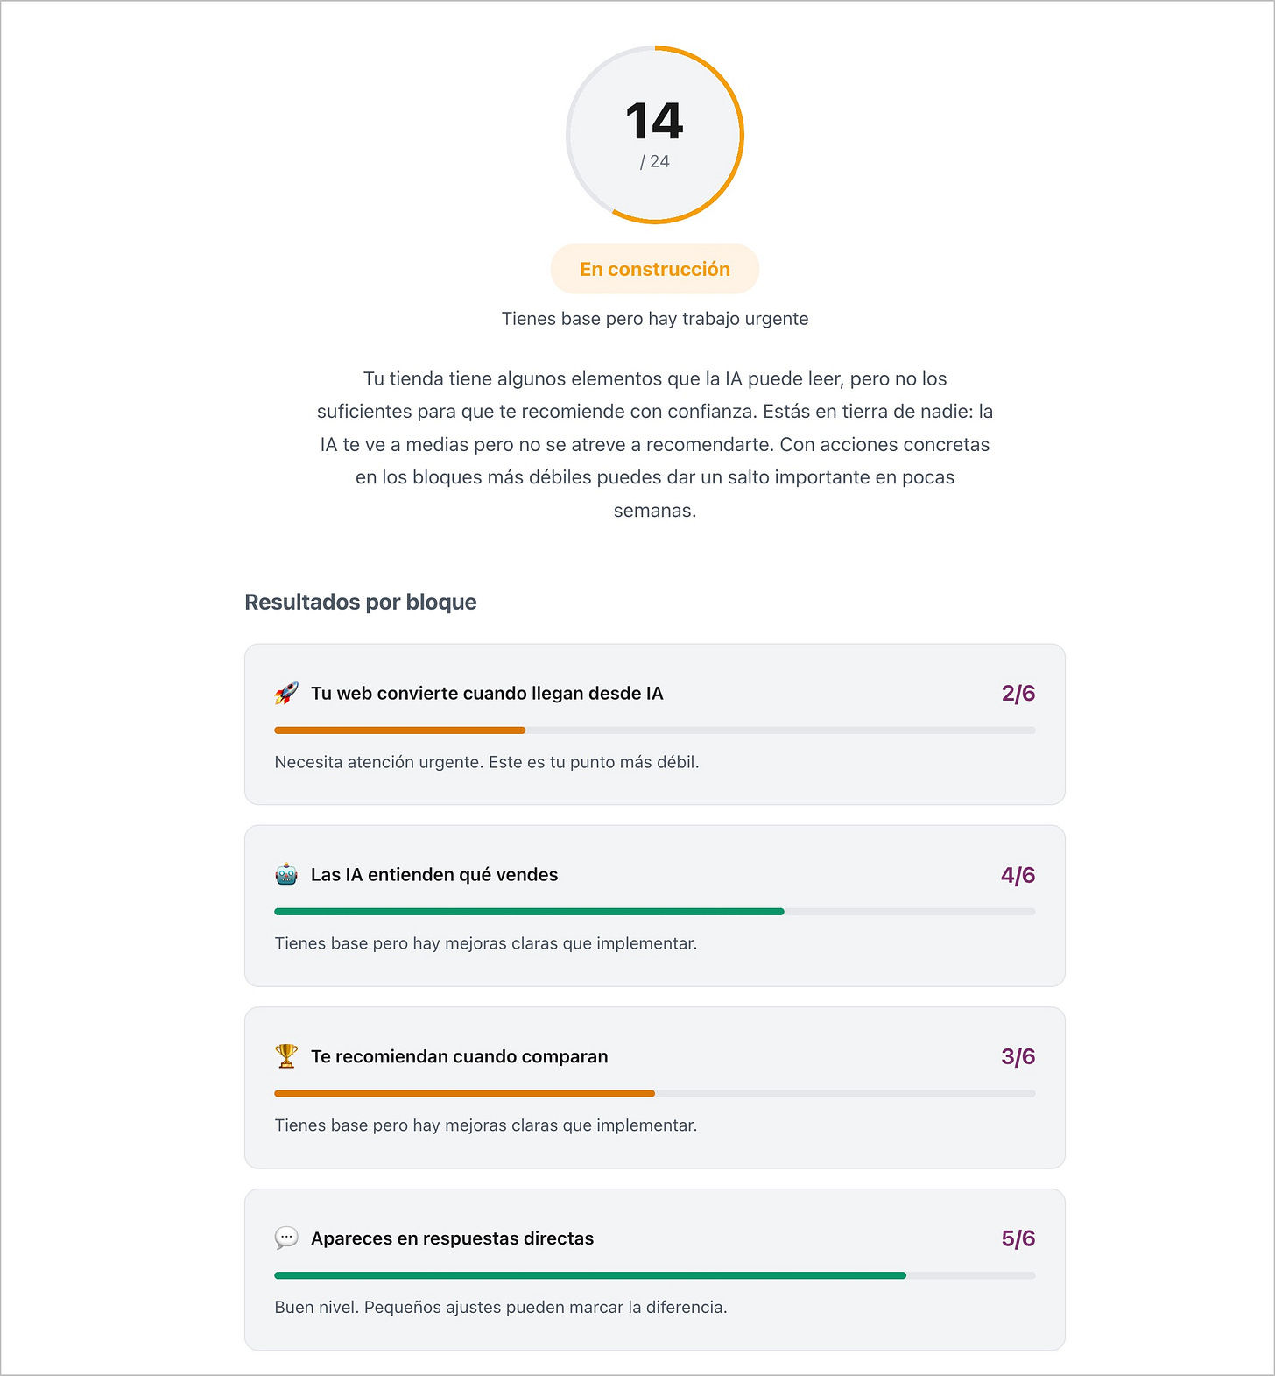Click the speech bubble icon on direct answers block

(285, 1238)
